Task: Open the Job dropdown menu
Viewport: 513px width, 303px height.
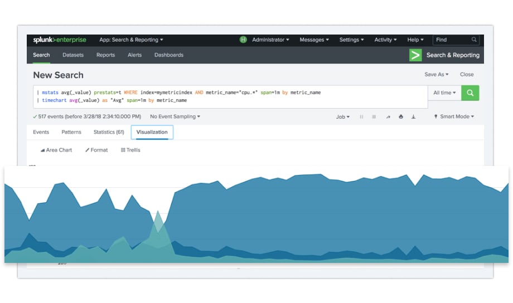Action: tap(342, 117)
